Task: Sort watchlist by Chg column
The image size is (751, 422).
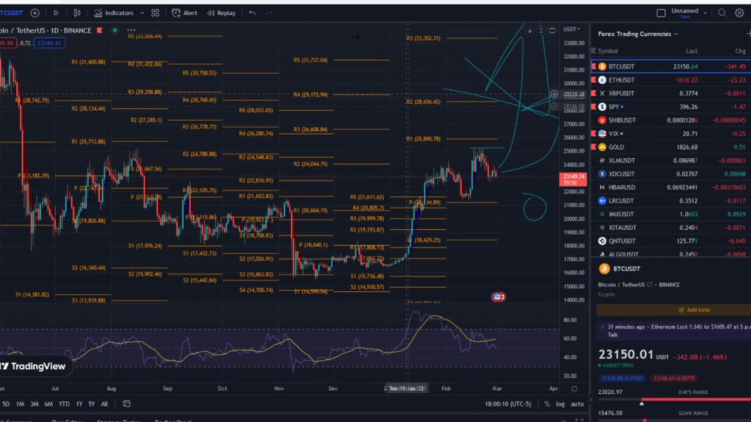Action: pyautogui.click(x=740, y=52)
